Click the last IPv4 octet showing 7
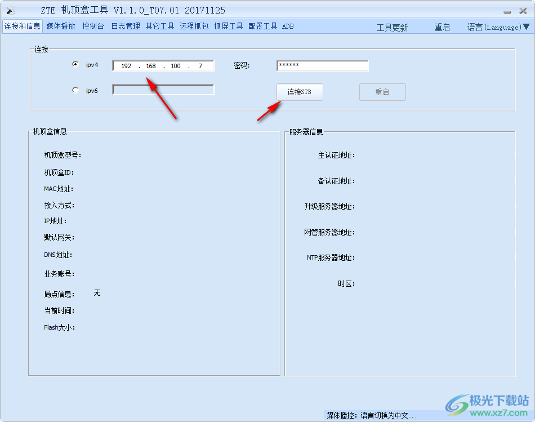Screen dimensions: 535x422 pos(200,66)
